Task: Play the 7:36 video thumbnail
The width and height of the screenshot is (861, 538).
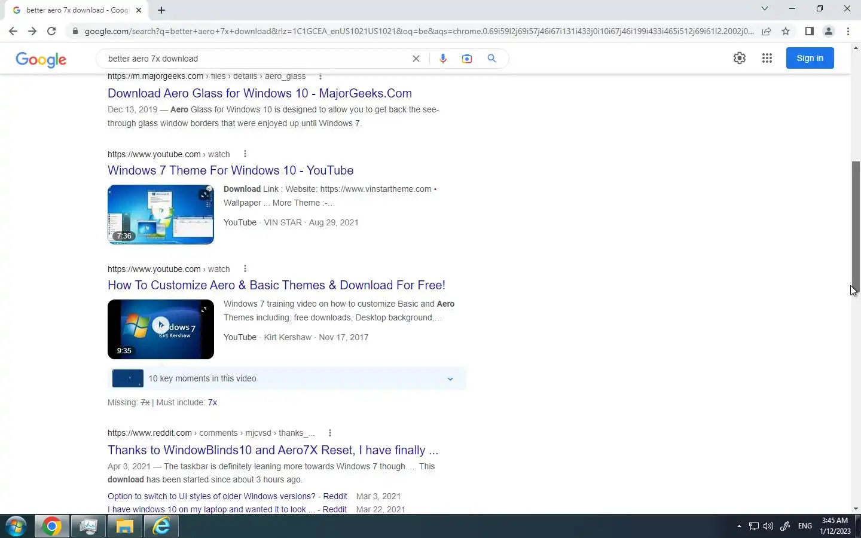Action: click(161, 215)
